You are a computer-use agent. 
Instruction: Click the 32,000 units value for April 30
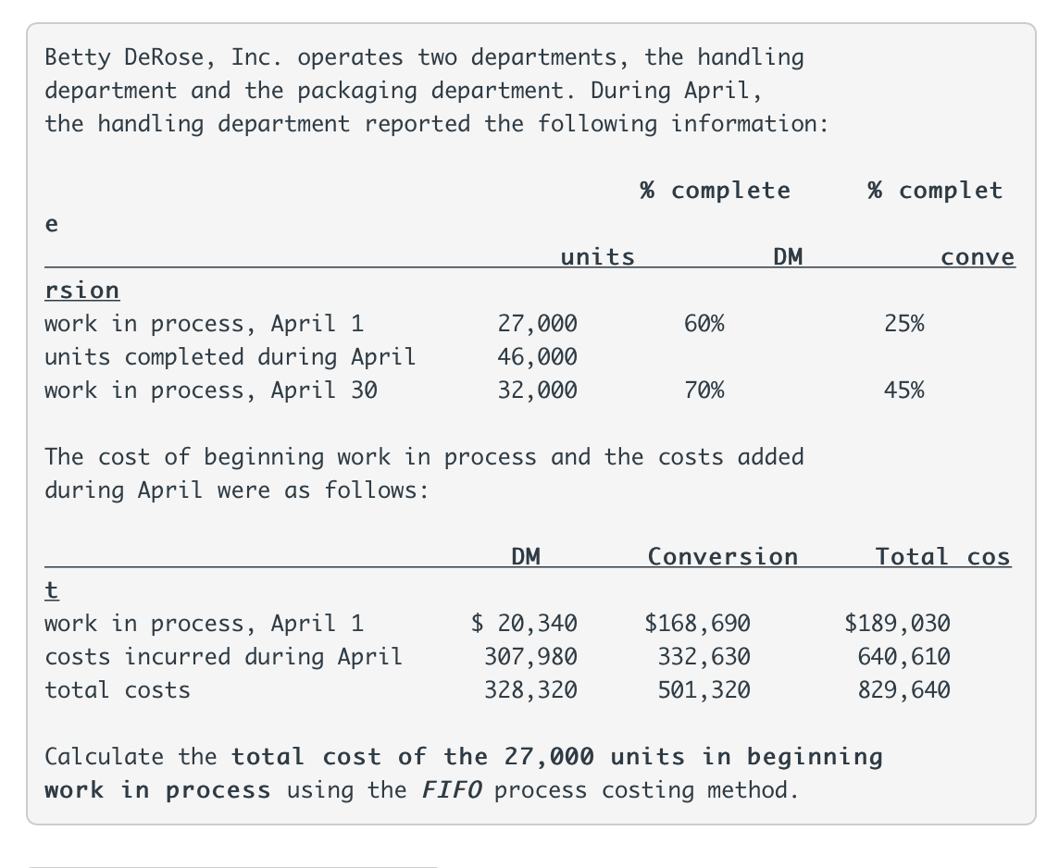pos(538,391)
